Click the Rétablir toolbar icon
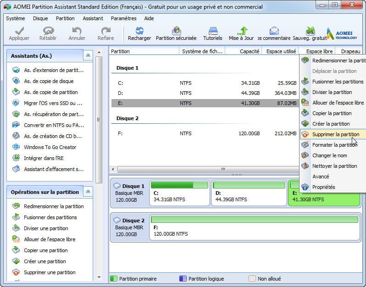The image size is (366, 287). click(48, 31)
